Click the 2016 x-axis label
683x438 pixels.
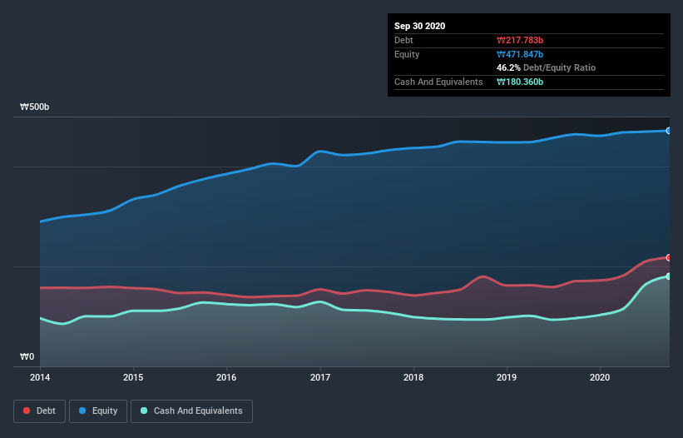226,377
